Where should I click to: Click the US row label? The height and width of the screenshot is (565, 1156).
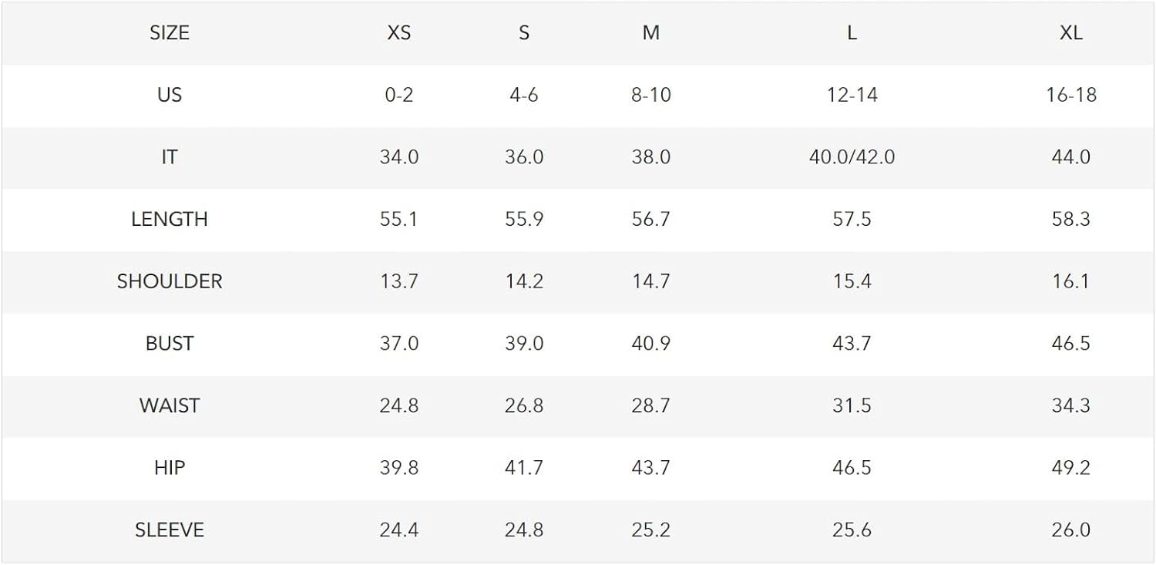click(x=170, y=95)
